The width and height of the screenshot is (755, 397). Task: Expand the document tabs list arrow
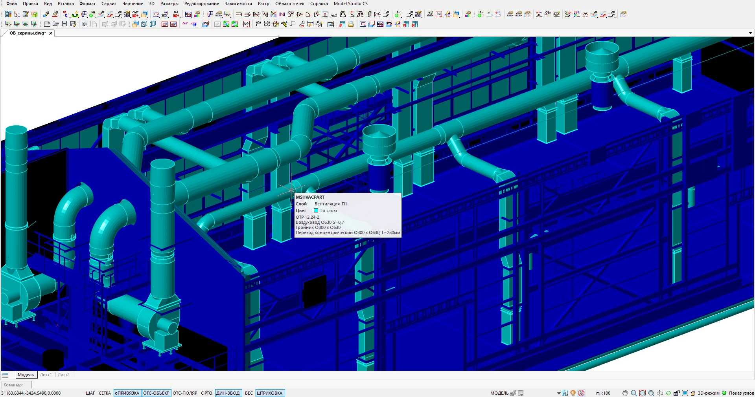(750, 33)
